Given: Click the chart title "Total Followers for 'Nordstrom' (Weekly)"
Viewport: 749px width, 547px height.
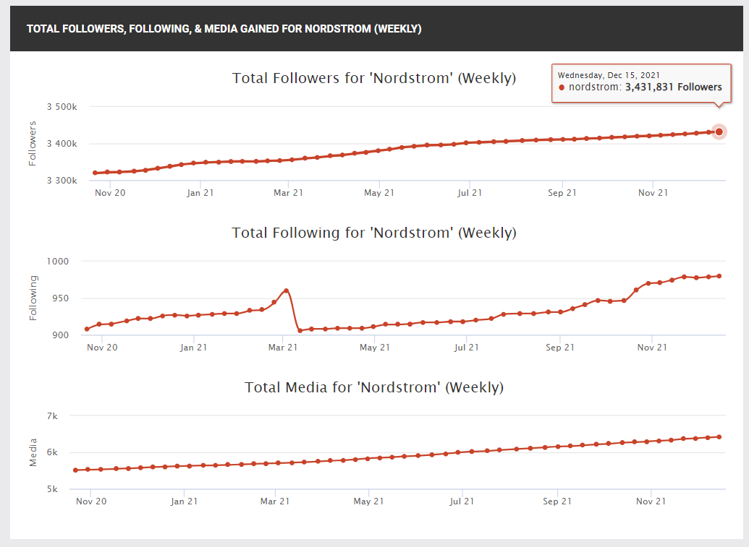Looking at the screenshot, I should coord(374,78).
